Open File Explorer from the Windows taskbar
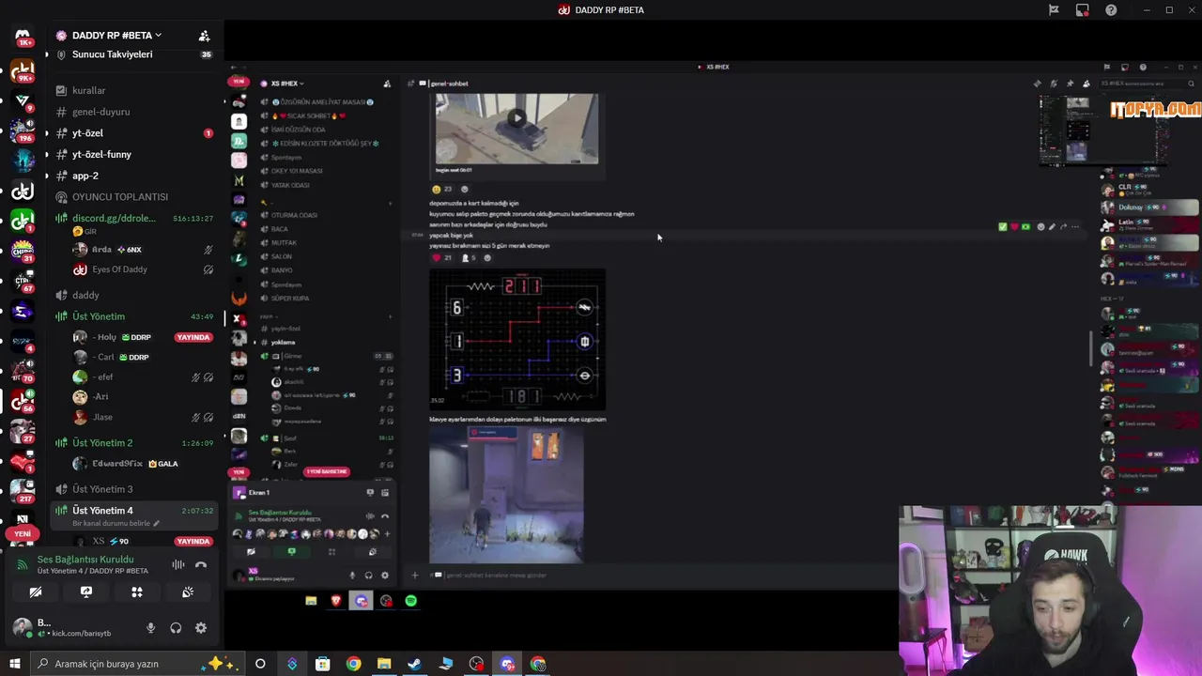Image resolution: width=1202 pixels, height=676 pixels. point(384,664)
